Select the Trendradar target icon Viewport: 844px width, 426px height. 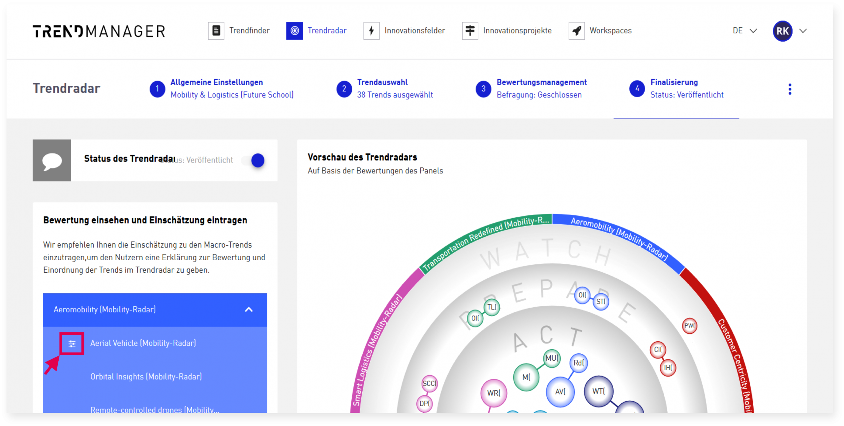[x=294, y=31]
